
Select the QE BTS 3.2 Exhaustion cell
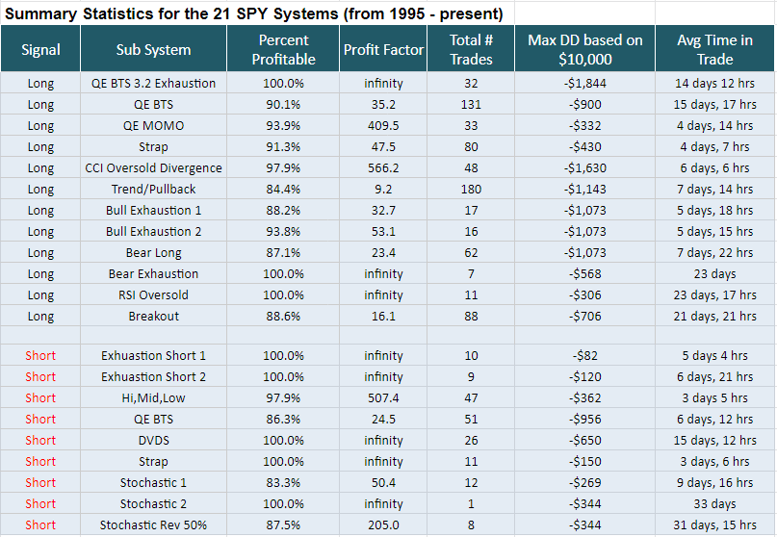pos(153,83)
